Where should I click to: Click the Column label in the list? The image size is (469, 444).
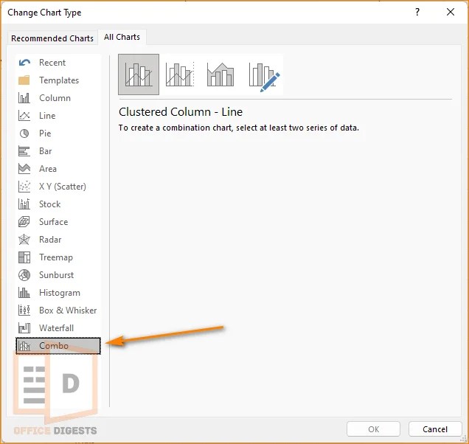click(55, 98)
